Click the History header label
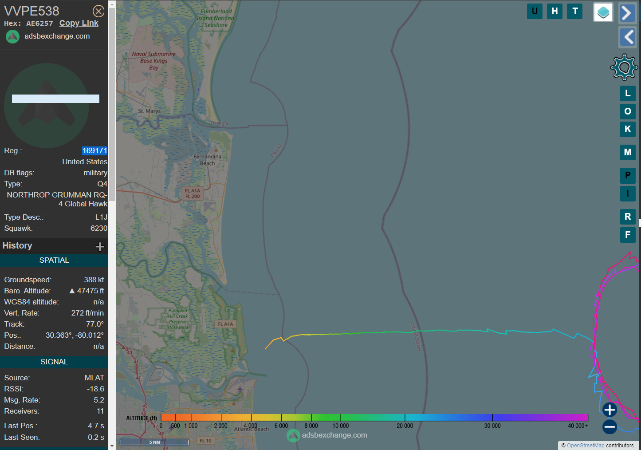The height and width of the screenshot is (450, 641). 17,245
